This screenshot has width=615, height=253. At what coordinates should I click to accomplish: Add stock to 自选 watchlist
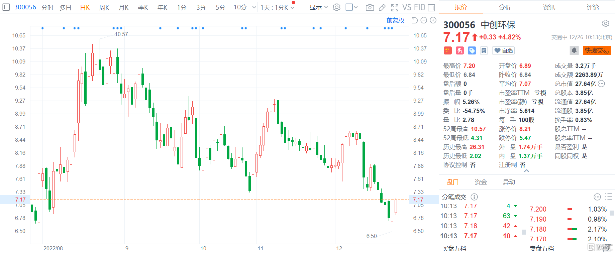[x=503, y=50]
